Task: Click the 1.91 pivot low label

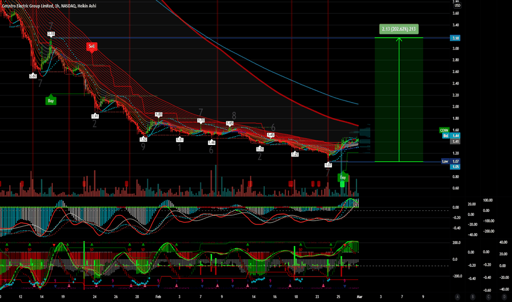Action: tap(95, 116)
